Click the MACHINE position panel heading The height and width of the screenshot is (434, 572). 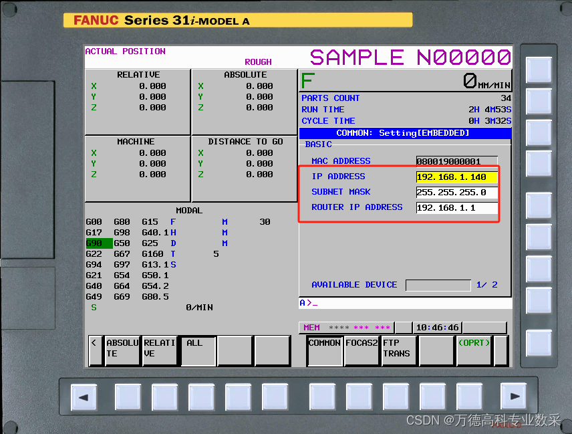(136, 142)
